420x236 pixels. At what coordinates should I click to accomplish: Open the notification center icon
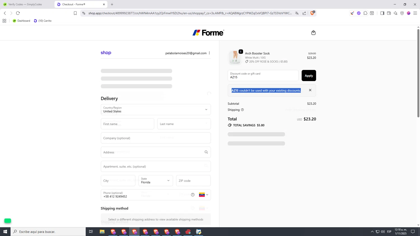coord(413,232)
